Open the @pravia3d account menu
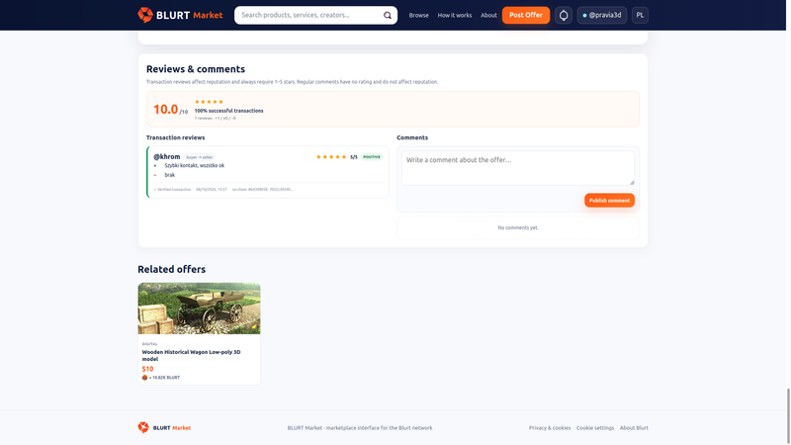 (x=602, y=15)
